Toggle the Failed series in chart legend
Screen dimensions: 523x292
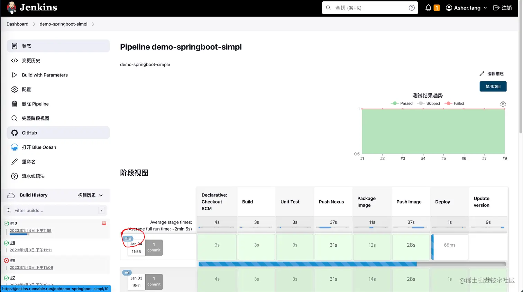tap(454, 103)
